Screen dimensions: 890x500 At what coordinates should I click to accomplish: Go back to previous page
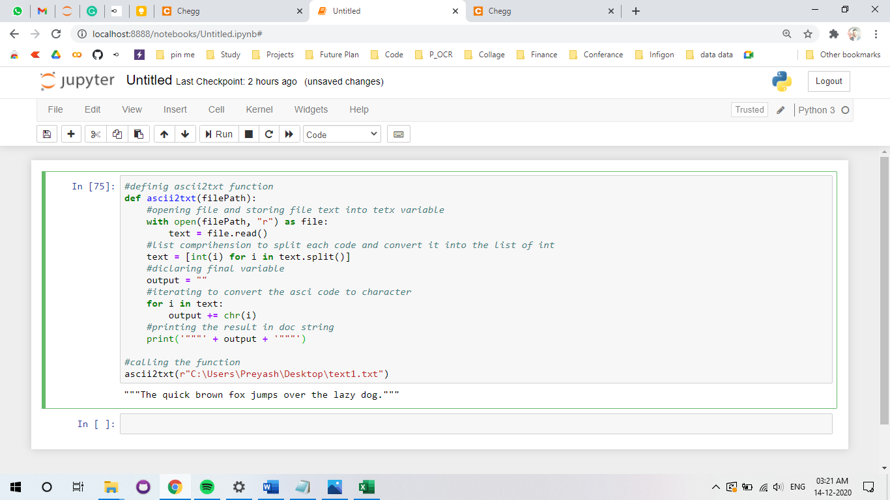(14, 34)
